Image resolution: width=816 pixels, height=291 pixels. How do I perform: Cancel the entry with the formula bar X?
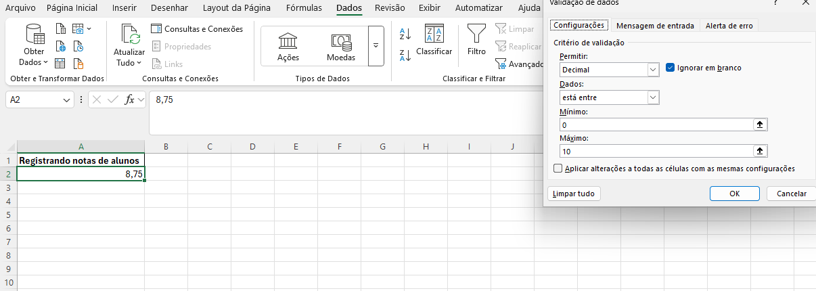pyautogui.click(x=97, y=99)
